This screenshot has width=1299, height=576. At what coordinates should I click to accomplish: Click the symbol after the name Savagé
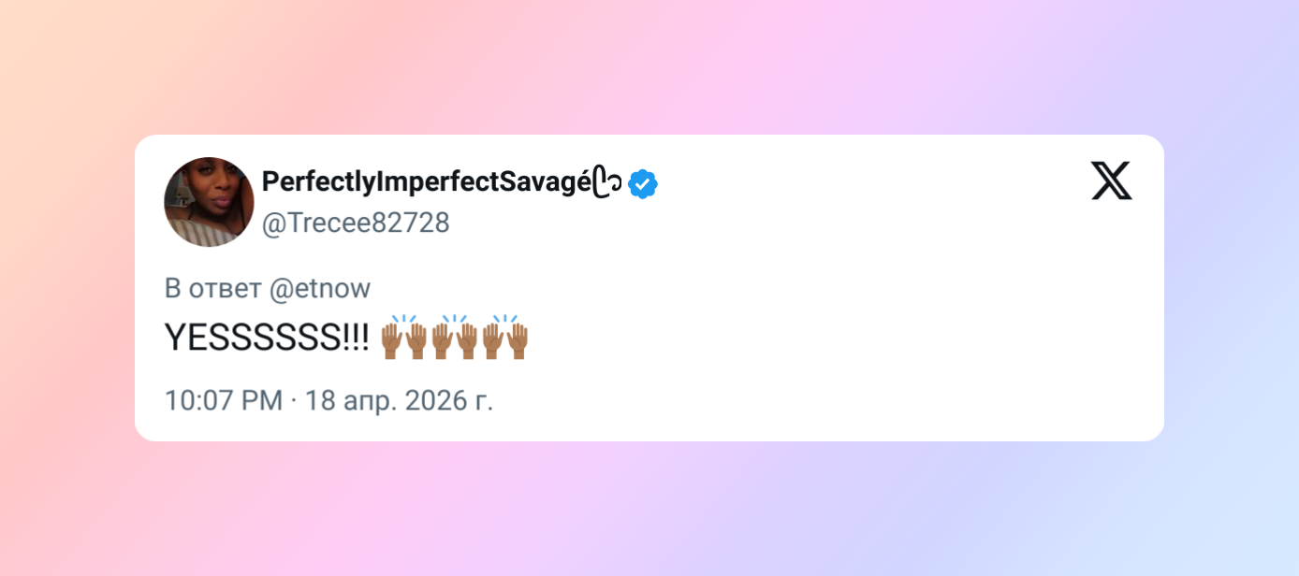click(x=607, y=183)
